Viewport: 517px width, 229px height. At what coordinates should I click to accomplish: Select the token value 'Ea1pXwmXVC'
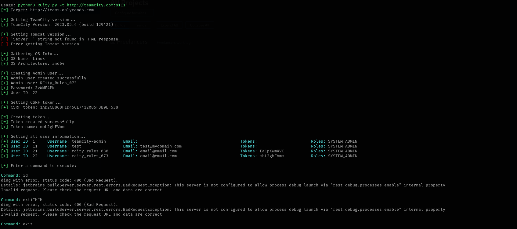(x=272, y=151)
